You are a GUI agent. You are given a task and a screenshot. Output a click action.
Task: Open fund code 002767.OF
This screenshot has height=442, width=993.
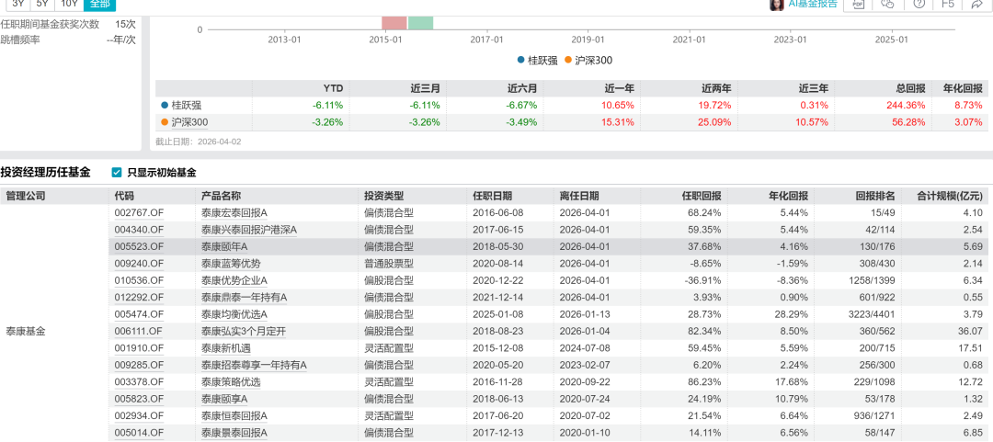pyautogui.click(x=139, y=213)
